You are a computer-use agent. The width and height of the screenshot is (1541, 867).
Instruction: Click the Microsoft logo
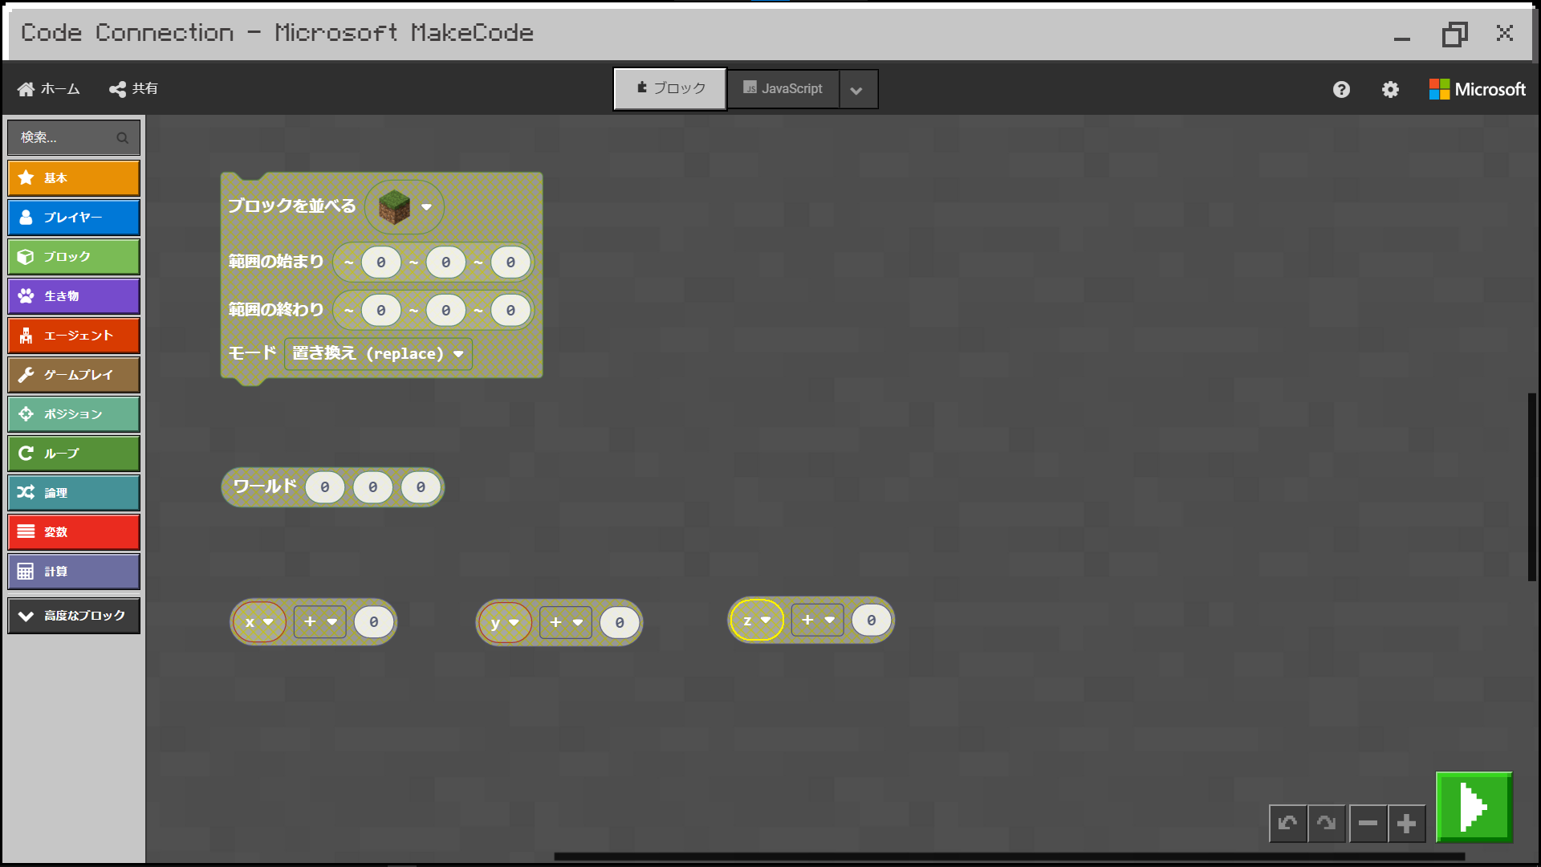[x=1477, y=89]
